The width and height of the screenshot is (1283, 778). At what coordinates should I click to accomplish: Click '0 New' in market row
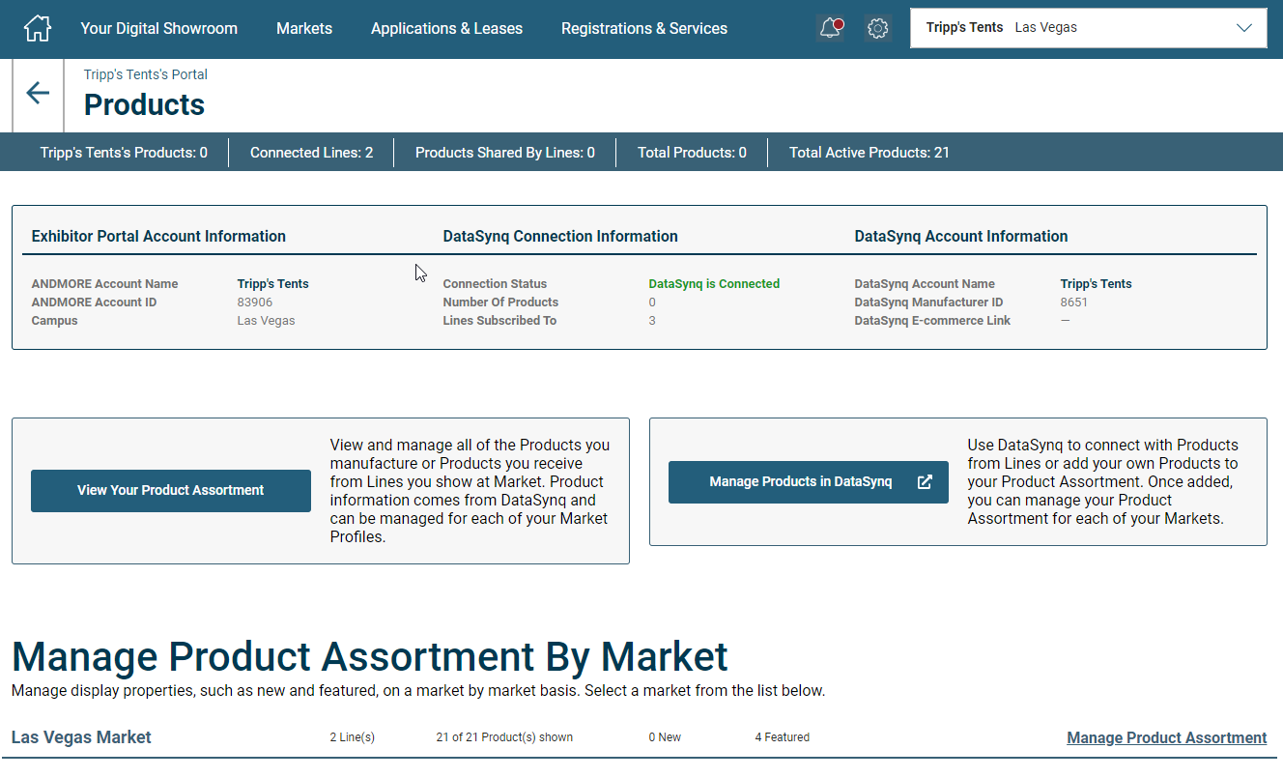click(665, 737)
